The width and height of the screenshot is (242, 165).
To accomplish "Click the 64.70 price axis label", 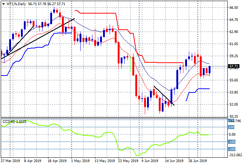I will click(234, 19).
